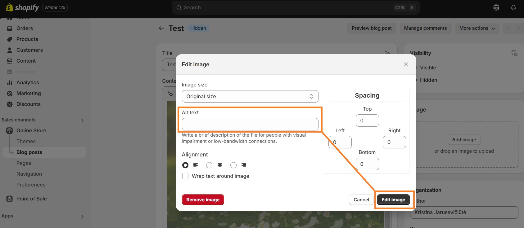524x228 pixels.
Task: Click the Products tag icon
Action: 10,39
